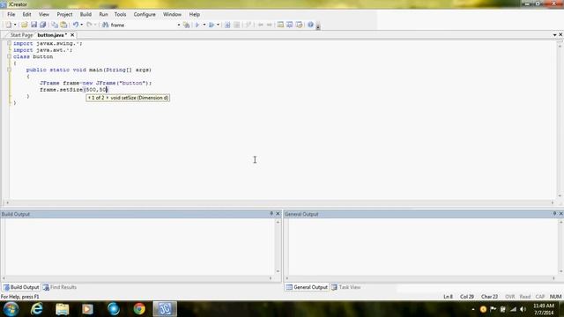Open the Run menu
Image resolution: width=564 pixels, height=317 pixels.
pyautogui.click(x=103, y=14)
